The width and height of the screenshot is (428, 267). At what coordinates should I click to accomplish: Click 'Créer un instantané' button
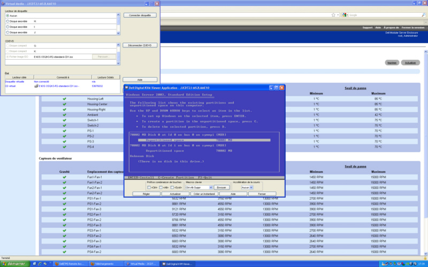click(204, 194)
